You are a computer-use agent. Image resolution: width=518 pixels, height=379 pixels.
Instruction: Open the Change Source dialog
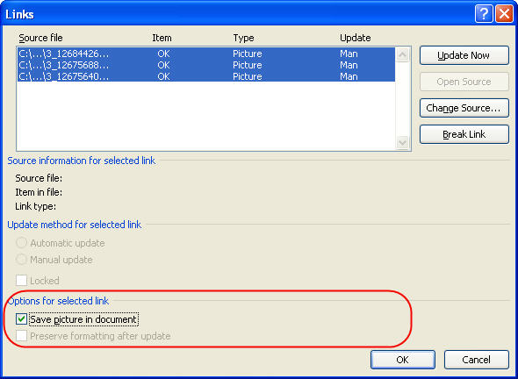click(464, 108)
